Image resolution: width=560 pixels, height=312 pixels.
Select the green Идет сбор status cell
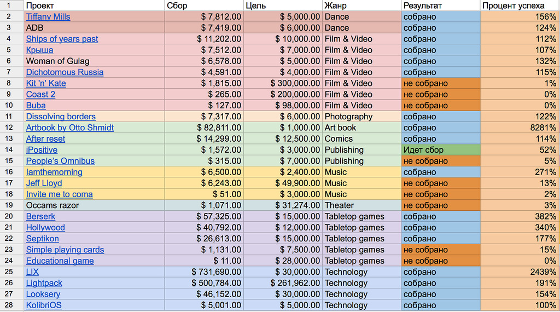click(x=440, y=149)
